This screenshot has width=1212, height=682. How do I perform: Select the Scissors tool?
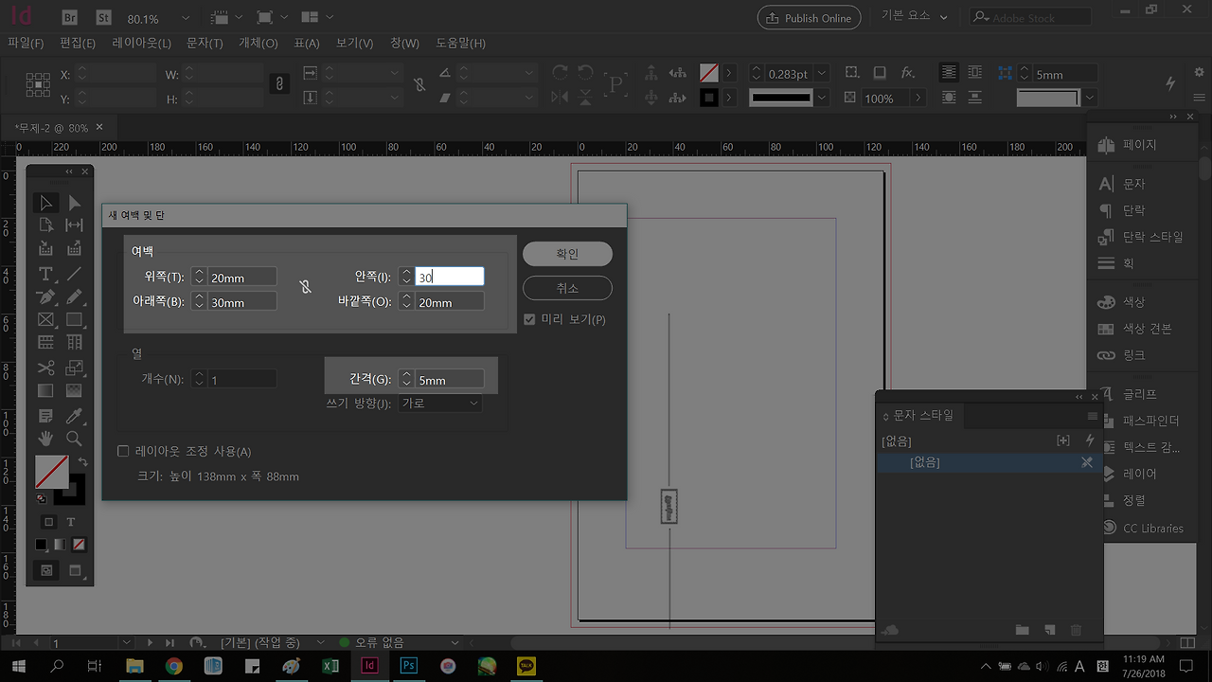tap(45, 368)
